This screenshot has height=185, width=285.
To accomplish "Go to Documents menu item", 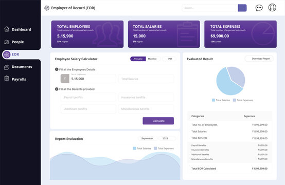I will (x=22, y=67).
